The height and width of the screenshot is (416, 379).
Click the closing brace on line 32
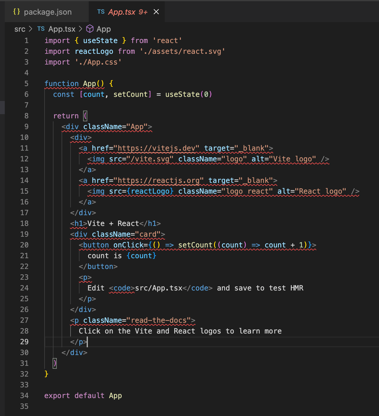coord(46,374)
